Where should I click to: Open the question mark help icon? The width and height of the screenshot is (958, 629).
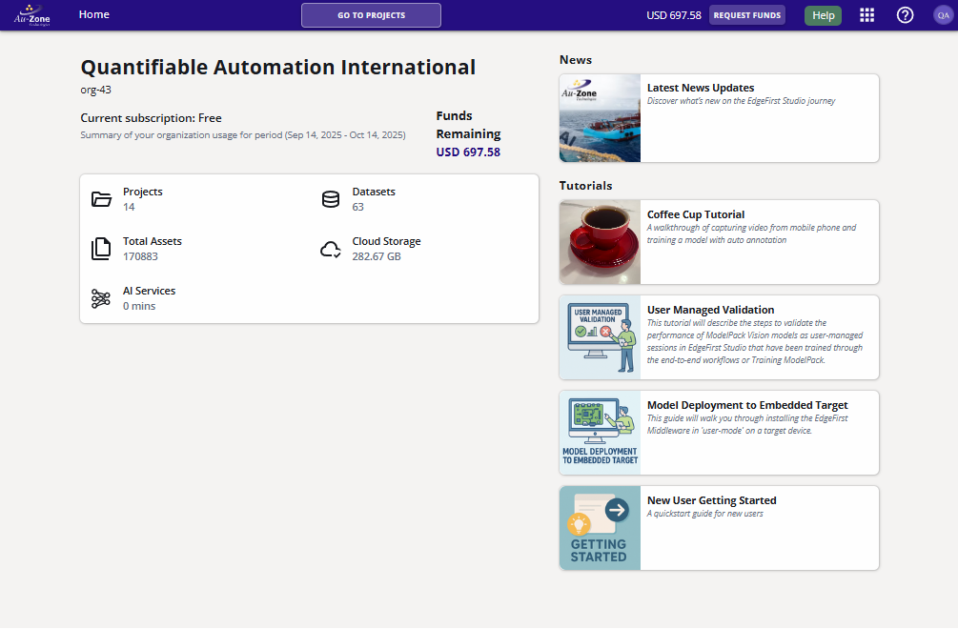(905, 15)
